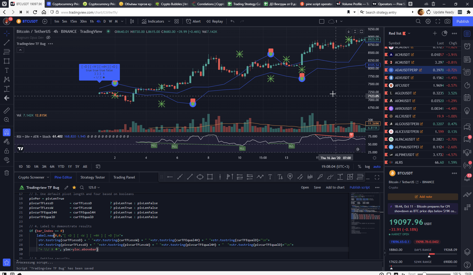Take a chart snapshot with camera
The image size is (473, 275).
(447, 21)
